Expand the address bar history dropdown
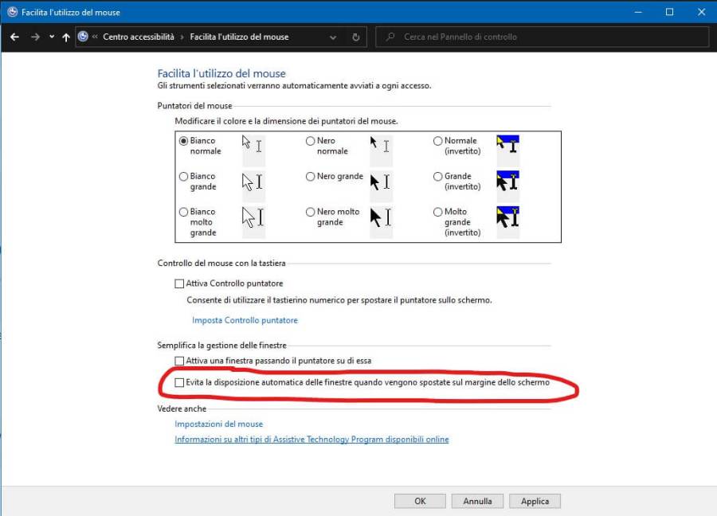717x516 pixels. pyautogui.click(x=333, y=37)
